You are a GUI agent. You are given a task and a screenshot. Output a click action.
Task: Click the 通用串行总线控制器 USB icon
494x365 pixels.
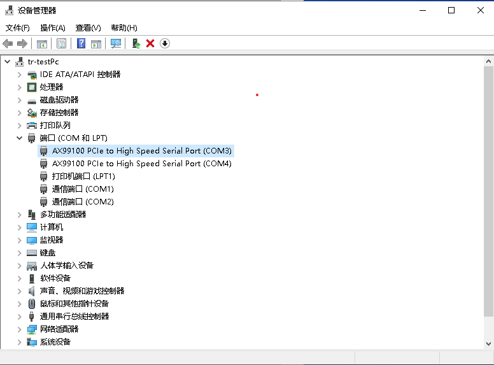(x=31, y=317)
